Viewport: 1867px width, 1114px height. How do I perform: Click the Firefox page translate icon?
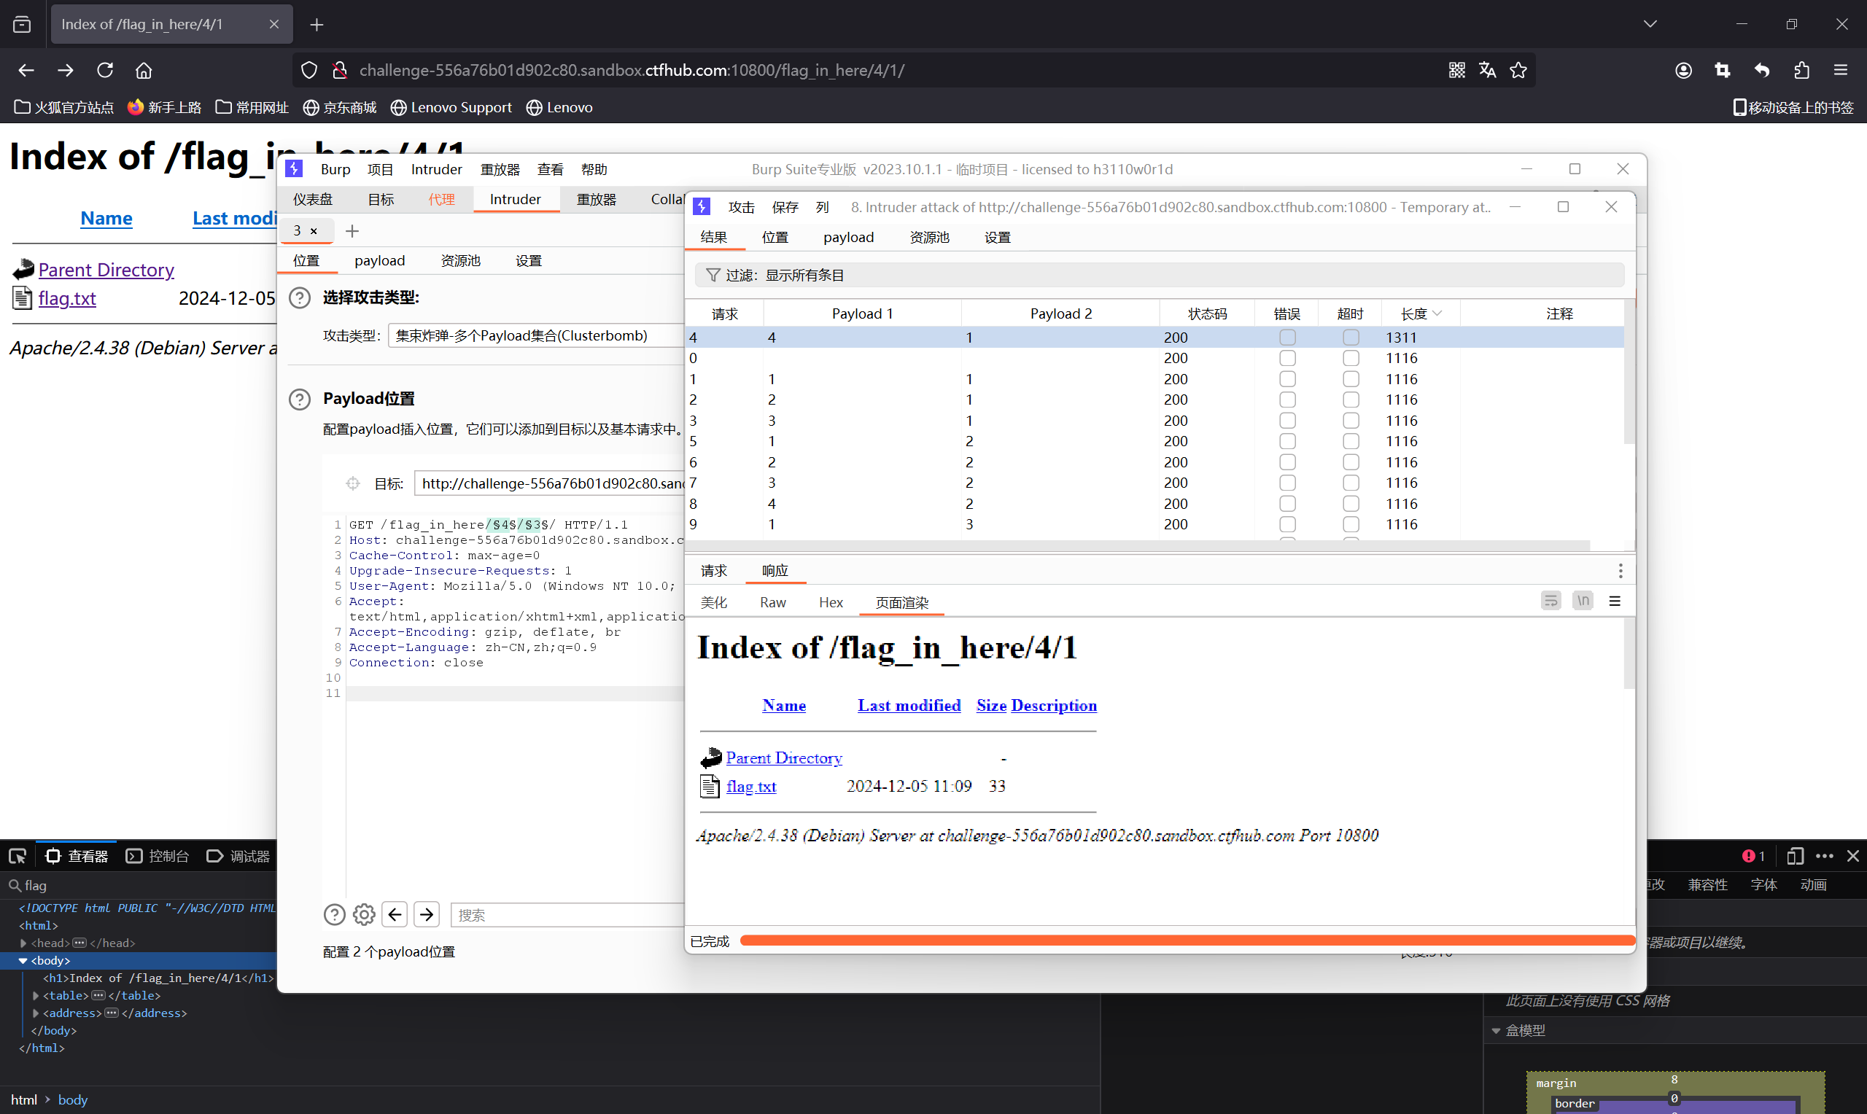(1487, 70)
